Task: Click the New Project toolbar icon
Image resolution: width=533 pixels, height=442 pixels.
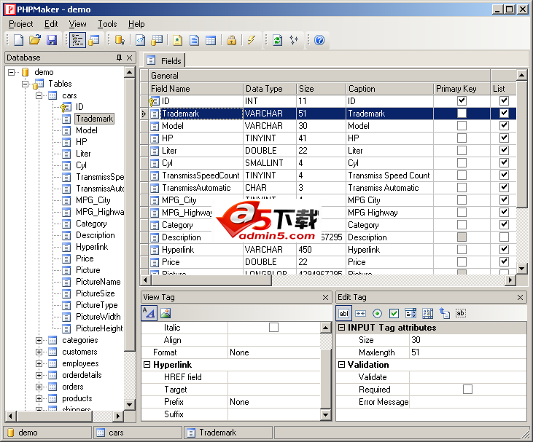Action: (x=18, y=40)
